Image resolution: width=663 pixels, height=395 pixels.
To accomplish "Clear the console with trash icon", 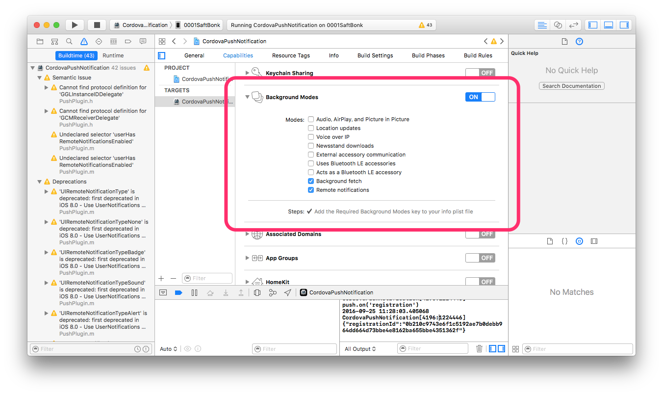I will 479,349.
